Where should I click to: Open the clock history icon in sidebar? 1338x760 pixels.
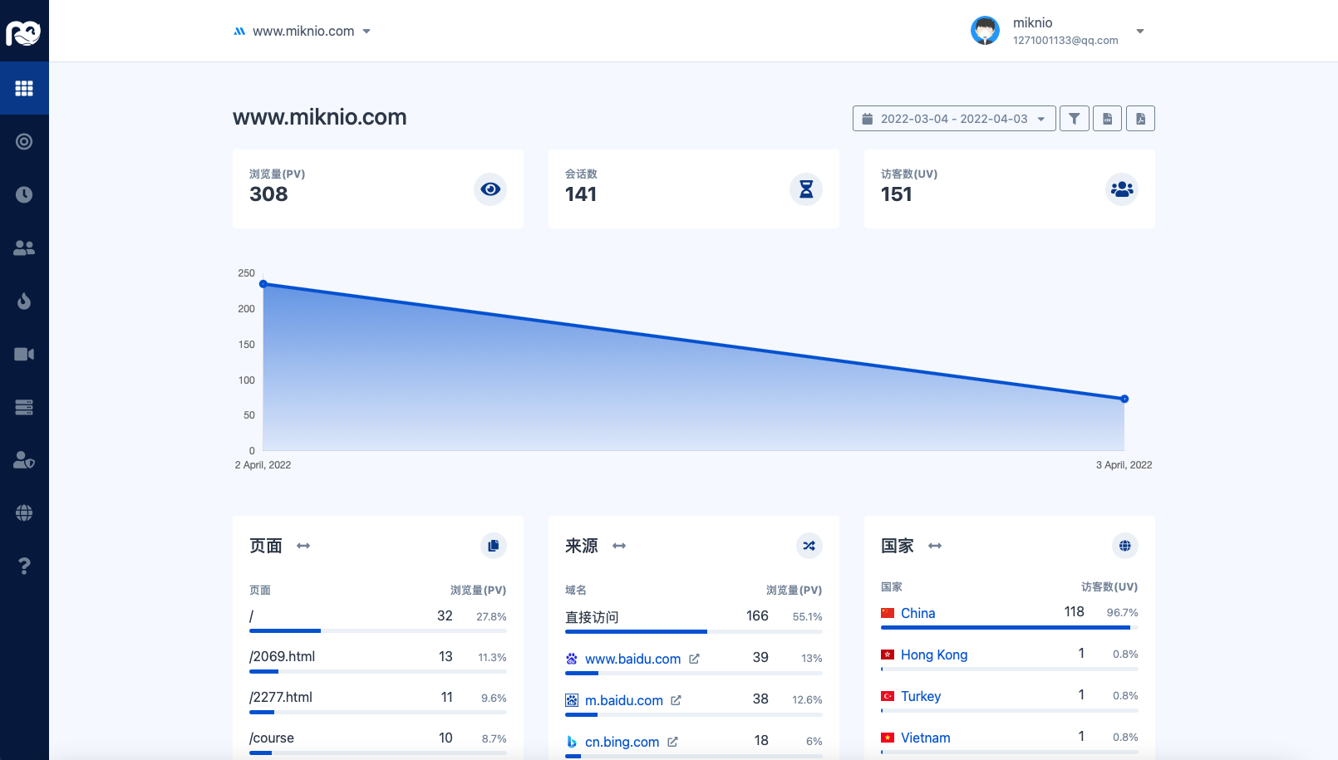[x=24, y=194]
